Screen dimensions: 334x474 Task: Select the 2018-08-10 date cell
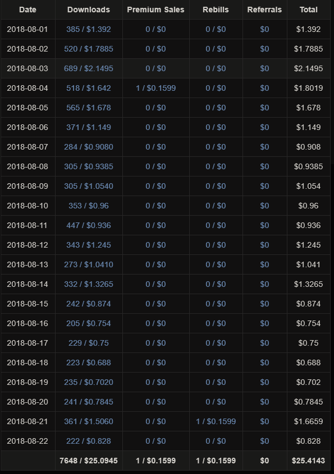pyautogui.click(x=28, y=206)
